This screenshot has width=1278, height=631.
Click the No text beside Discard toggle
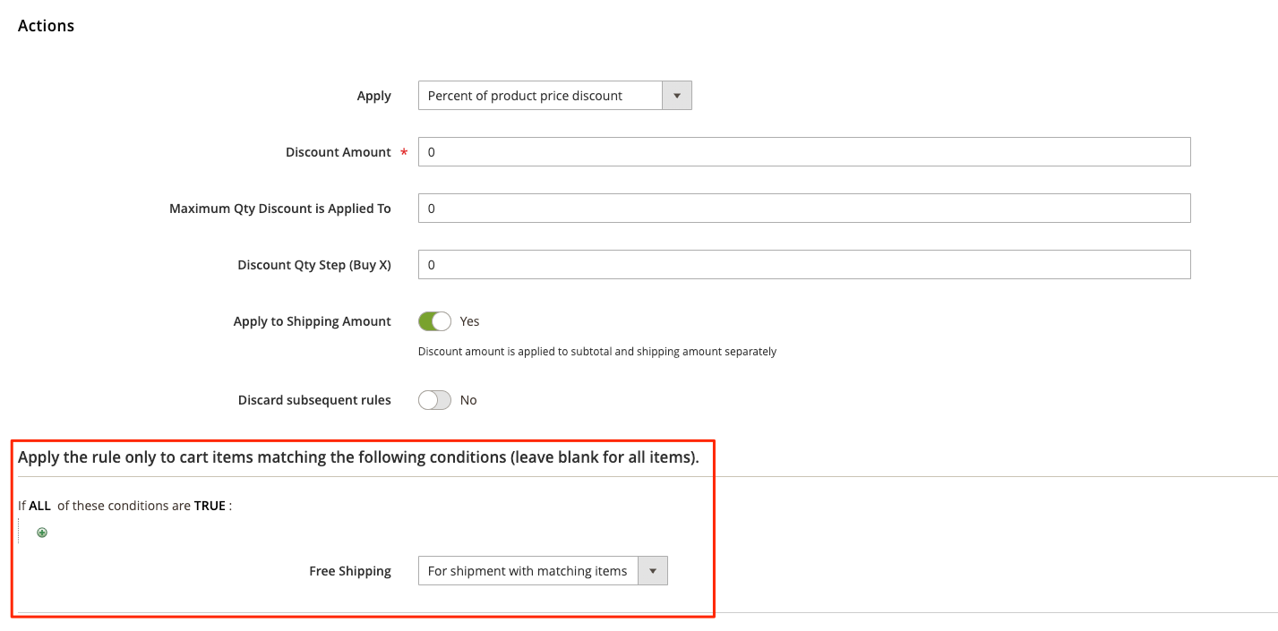[468, 400]
